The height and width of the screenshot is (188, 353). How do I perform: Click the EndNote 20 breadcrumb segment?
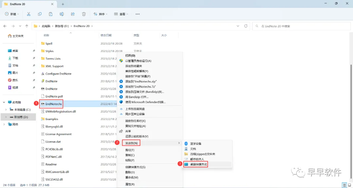pyautogui.click(x=81, y=26)
